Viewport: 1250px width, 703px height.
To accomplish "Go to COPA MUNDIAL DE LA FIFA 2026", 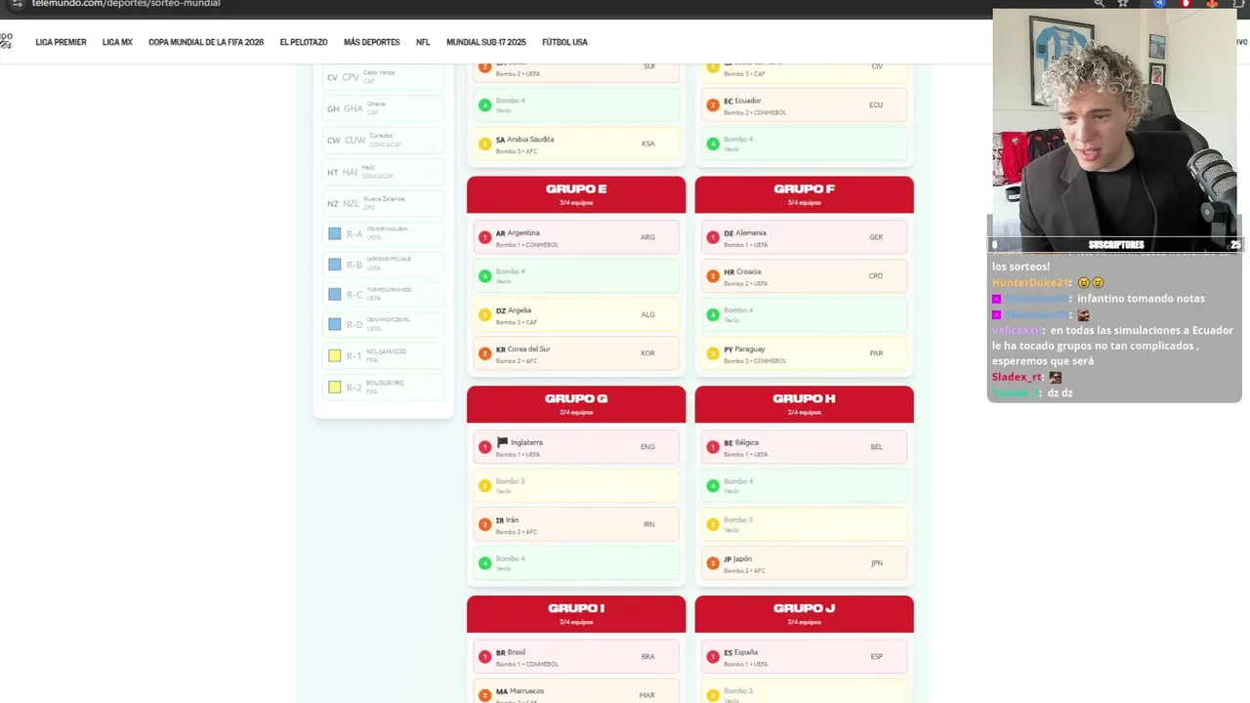I will coord(206,42).
